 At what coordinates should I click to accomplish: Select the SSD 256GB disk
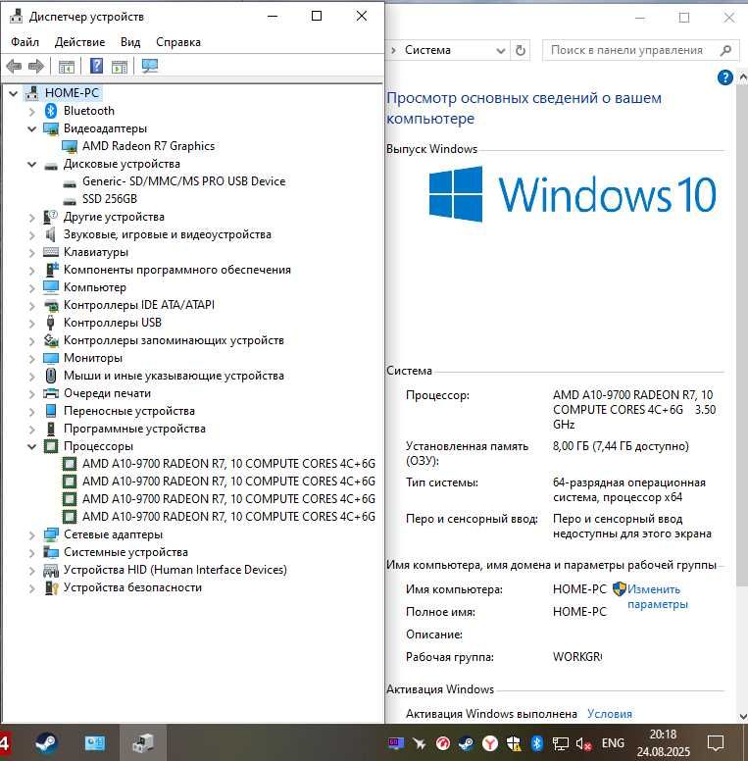(x=110, y=199)
